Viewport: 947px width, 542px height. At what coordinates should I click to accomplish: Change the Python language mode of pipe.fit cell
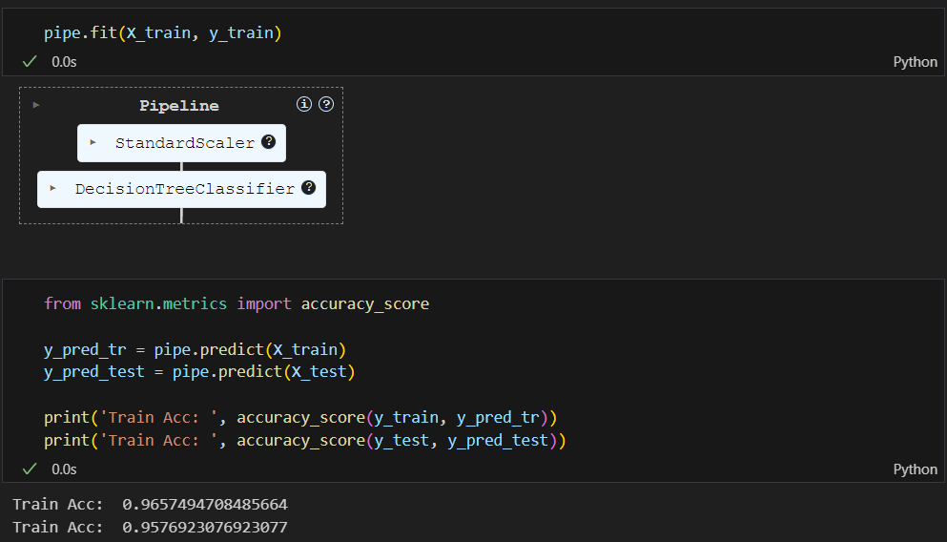pyautogui.click(x=915, y=62)
